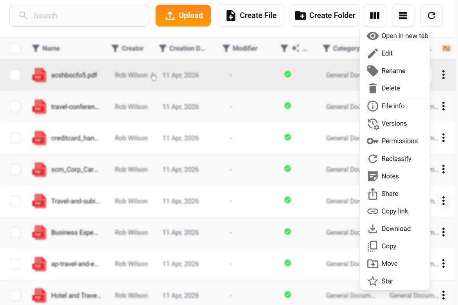The width and height of the screenshot is (458, 305).
Task: Tick checkbox for Hotel and Trave... row
Action: click(15, 295)
